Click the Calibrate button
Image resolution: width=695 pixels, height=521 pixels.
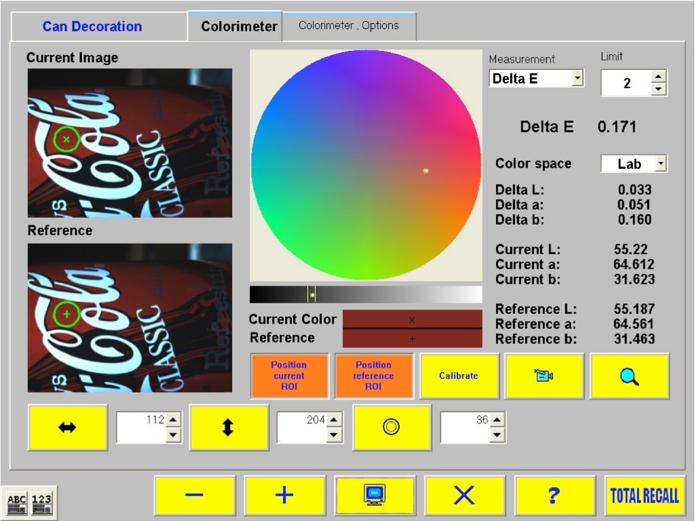pyautogui.click(x=459, y=376)
